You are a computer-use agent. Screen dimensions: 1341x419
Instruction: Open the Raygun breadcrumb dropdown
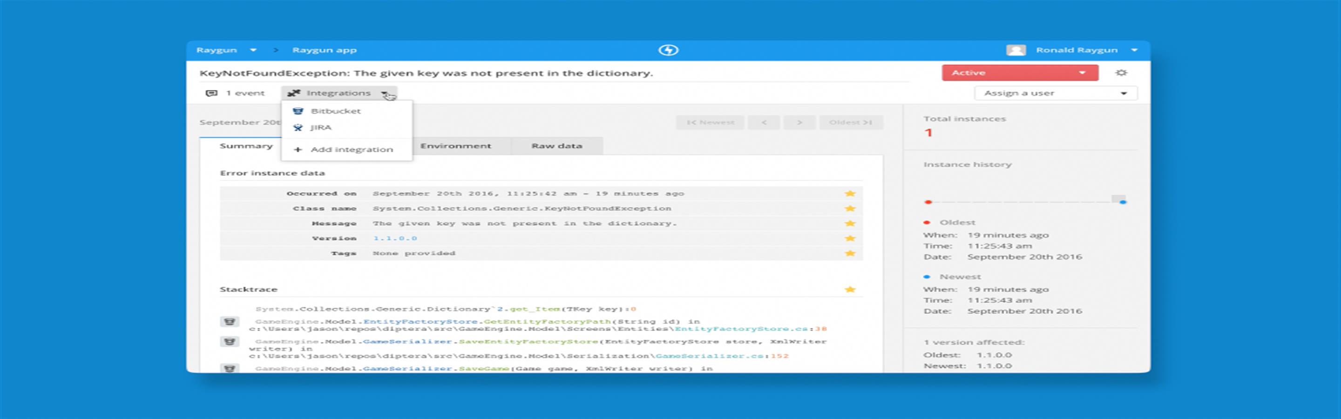click(x=253, y=49)
